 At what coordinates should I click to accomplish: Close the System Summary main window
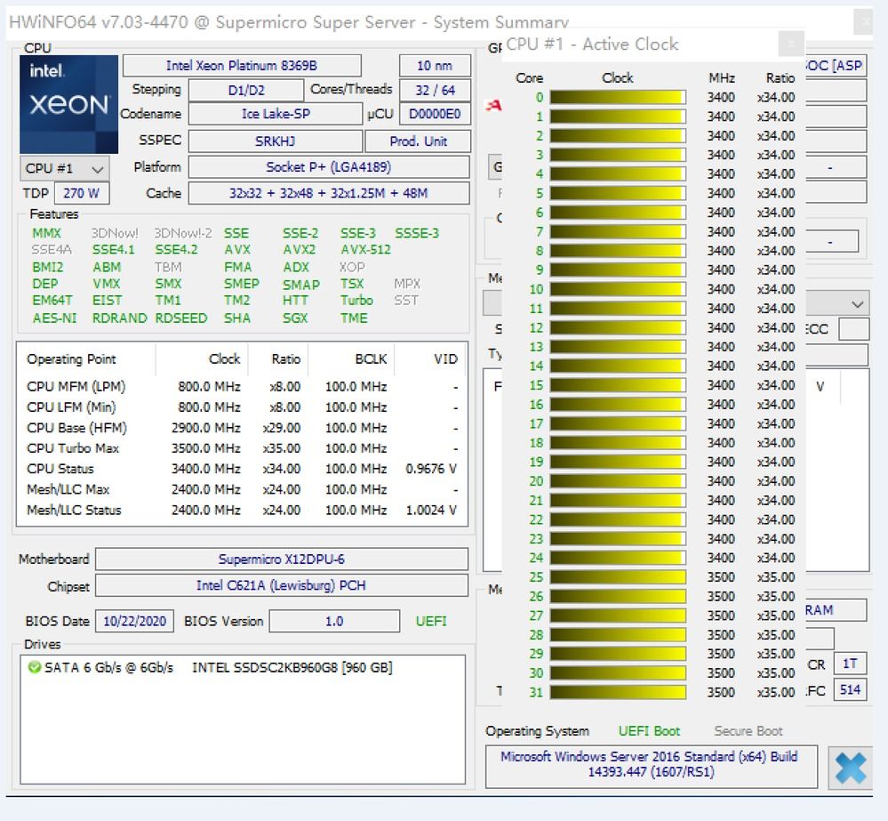point(866,22)
